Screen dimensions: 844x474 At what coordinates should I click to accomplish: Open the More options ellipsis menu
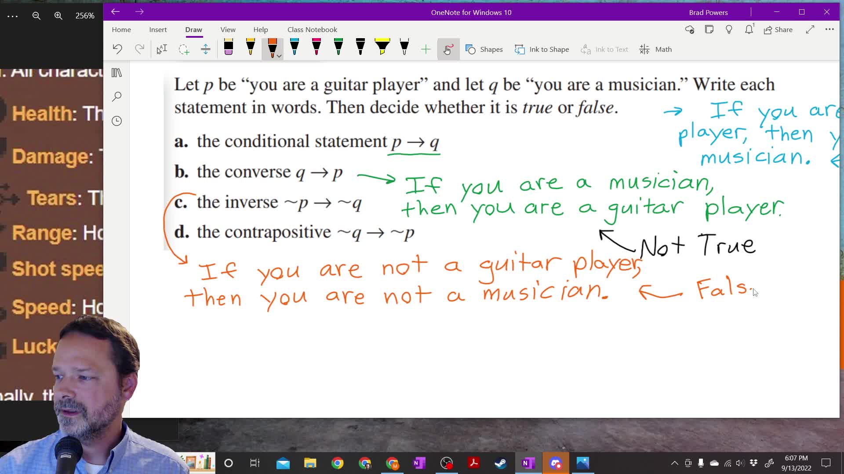click(x=830, y=29)
